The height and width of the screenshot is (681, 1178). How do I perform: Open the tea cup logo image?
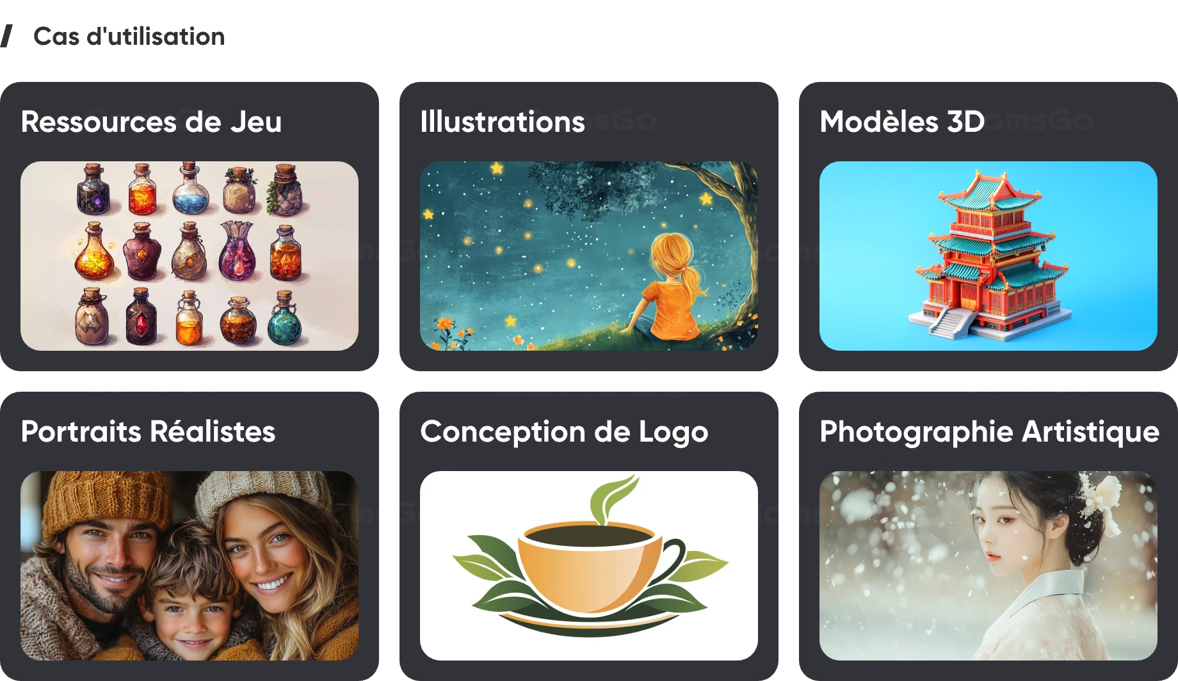pos(589,566)
